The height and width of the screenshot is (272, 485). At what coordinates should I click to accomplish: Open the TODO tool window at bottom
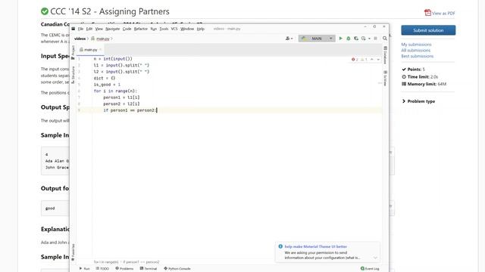102,269
